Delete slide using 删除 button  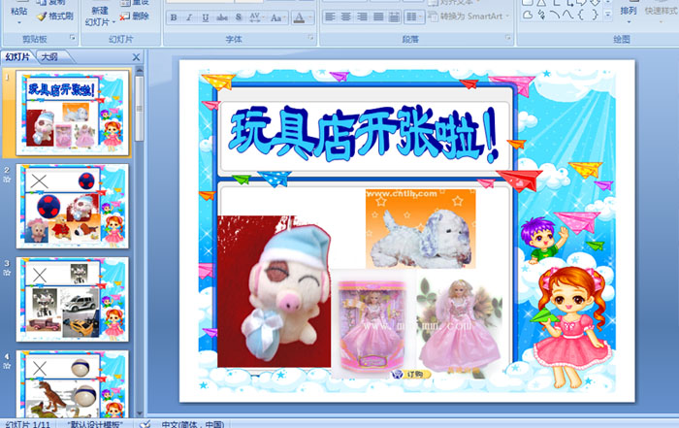134,16
